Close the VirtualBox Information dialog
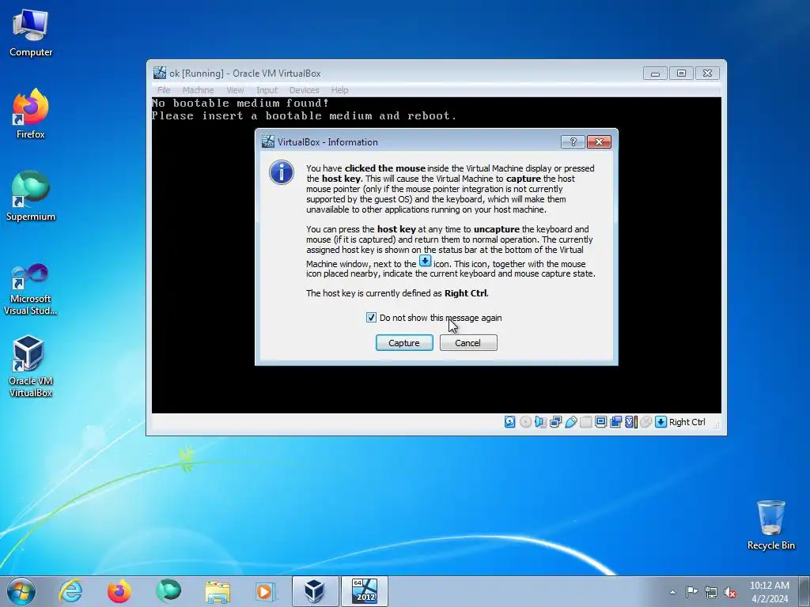 tap(600, 142)
